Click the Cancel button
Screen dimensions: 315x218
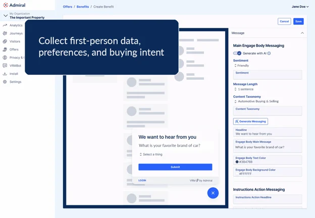pyautogui.click(x=284, y=21)
